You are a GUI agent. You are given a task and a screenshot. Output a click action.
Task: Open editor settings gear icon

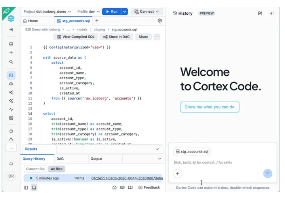(x=160, y=21)
